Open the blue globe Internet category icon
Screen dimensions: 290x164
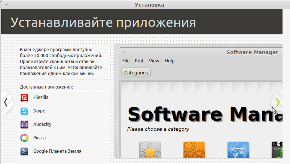pyautogui.click(x=238, y=150)
